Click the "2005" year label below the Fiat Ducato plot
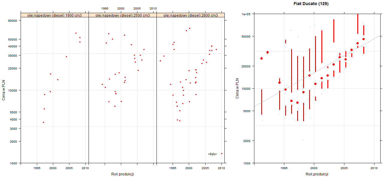This screenshot has width=389, height=179. coord(344,168)
